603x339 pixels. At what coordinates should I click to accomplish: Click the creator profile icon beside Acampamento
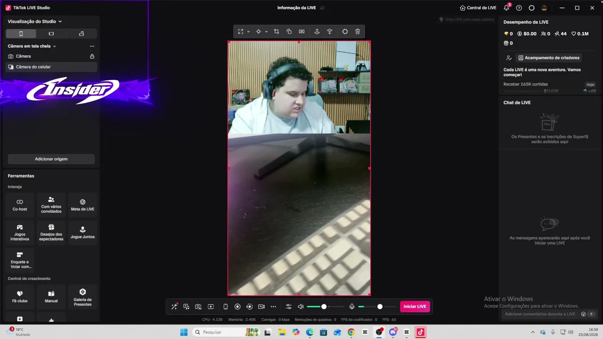click(509, 58)
